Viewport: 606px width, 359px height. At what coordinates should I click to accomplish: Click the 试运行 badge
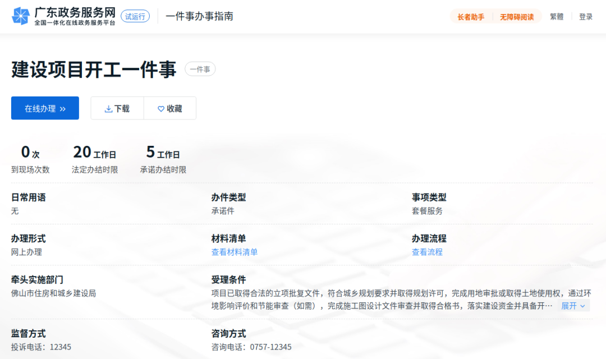(x=135, y=16)
